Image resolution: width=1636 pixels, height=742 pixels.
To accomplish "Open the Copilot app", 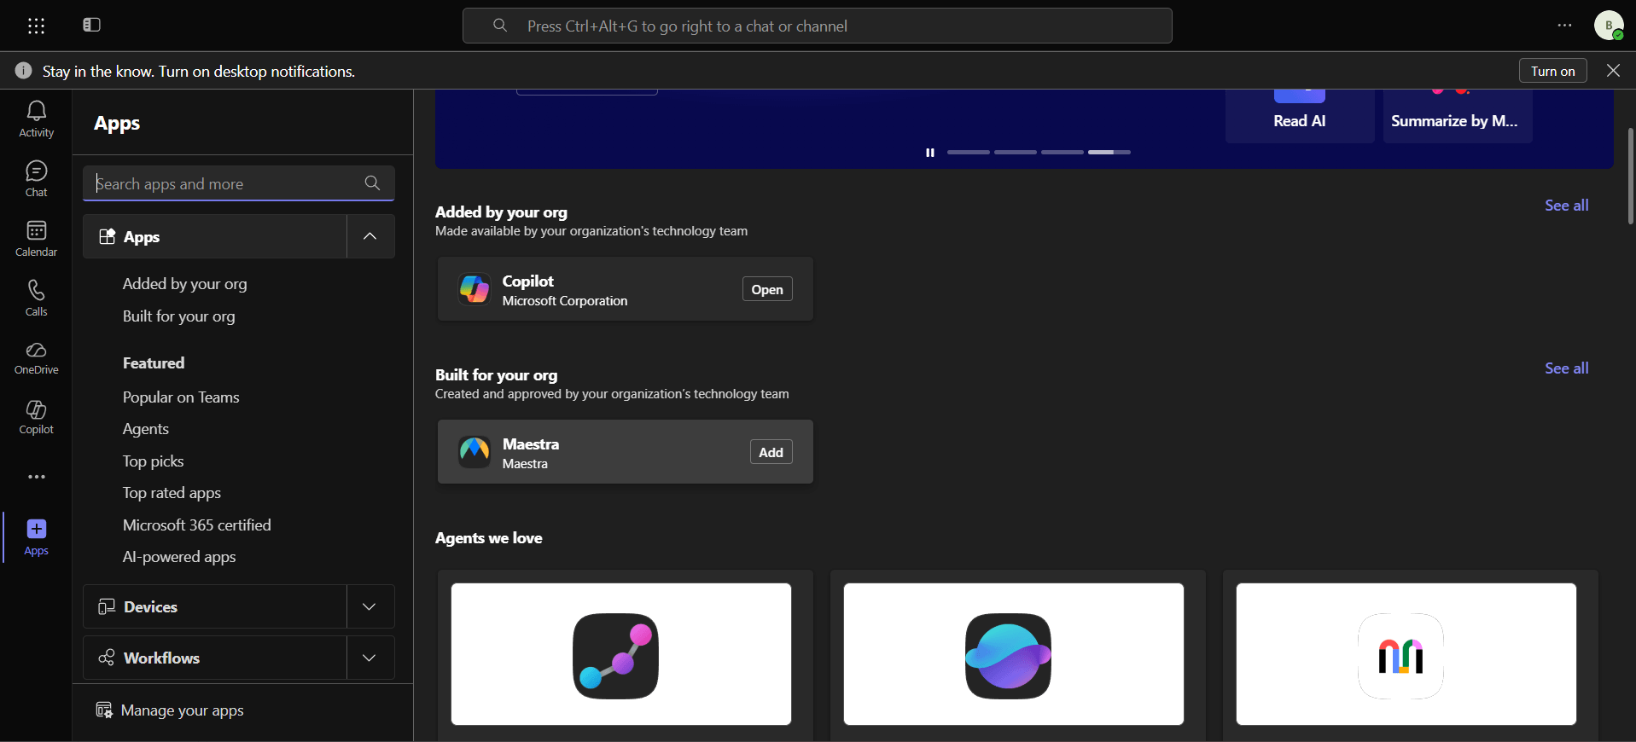I will pos(767,289).
